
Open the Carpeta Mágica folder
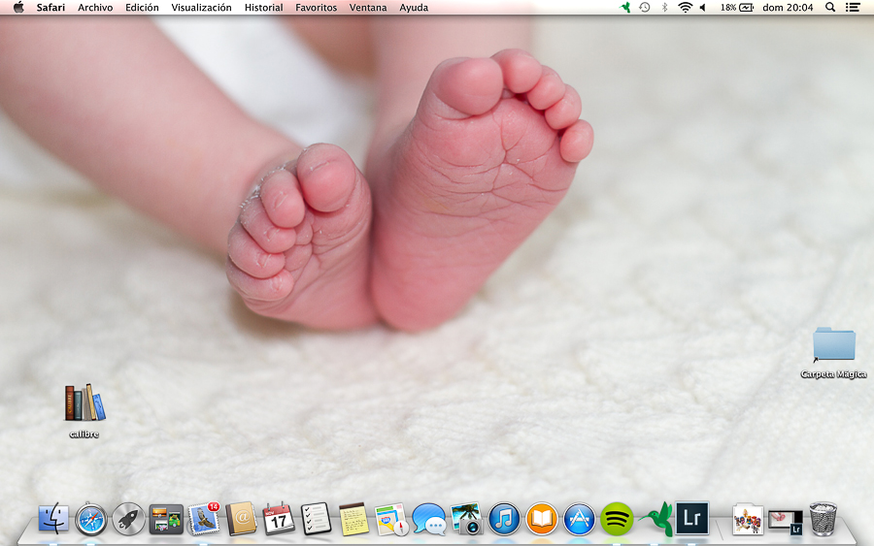[833, 346]
